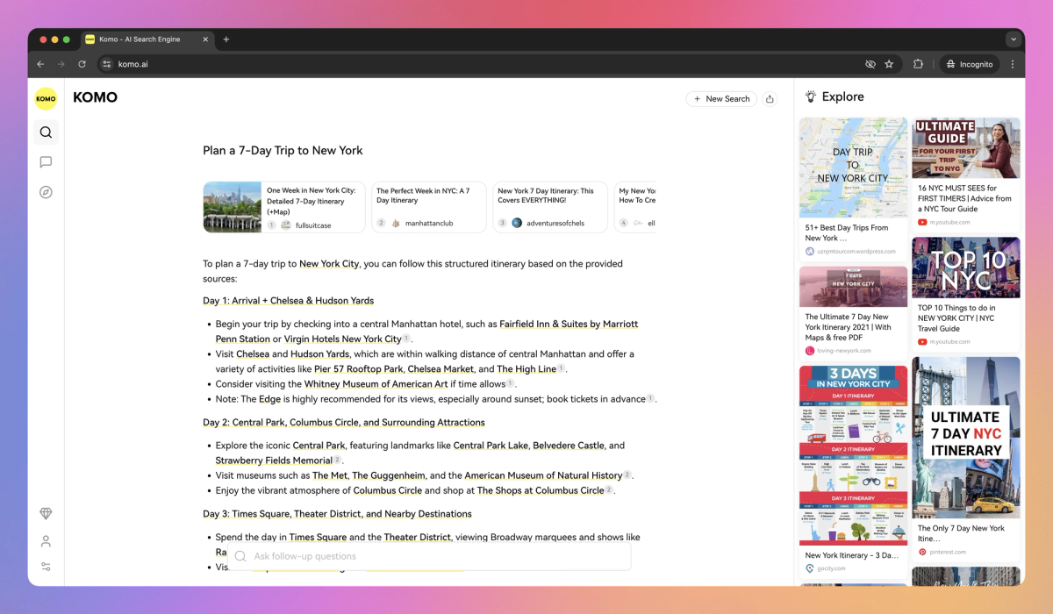Click the "New Search" button
This screenshot has height=614, width=1053.
pyautogui.click(x=721, y=99)
